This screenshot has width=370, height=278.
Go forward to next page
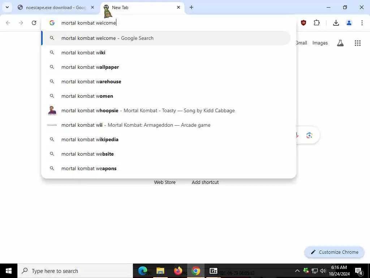pos(21,23)
